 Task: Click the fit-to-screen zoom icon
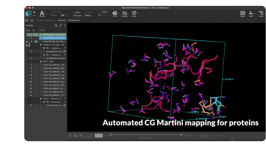(x=100, y=15)
